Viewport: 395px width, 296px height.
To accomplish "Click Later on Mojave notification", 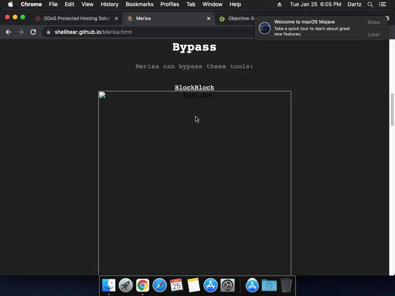I will 373,34.
